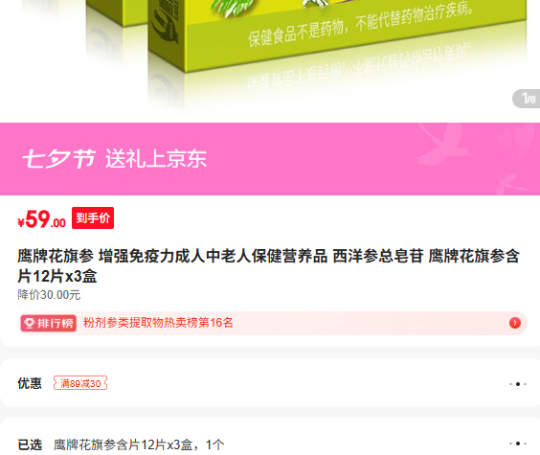Viewport: 540px width, 455px height.
Task: Click the 降价30.00元 price drop note
Action: point(49,295)
